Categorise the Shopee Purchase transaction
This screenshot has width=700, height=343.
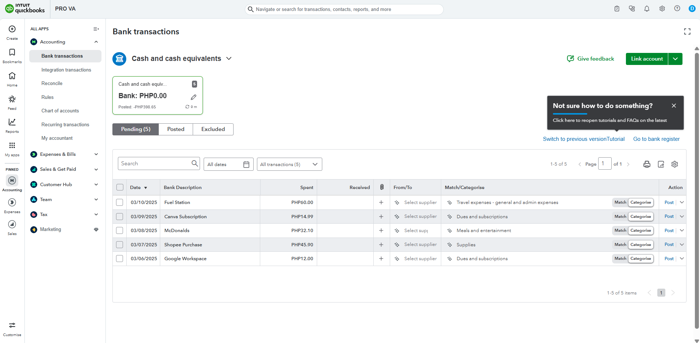[641, 245]
